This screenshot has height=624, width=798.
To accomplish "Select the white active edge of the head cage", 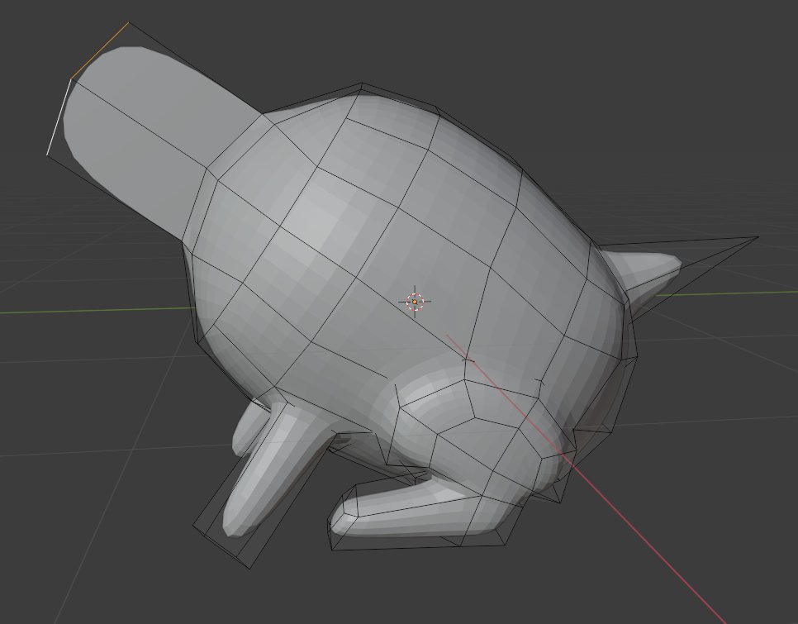I will [58, 117].
